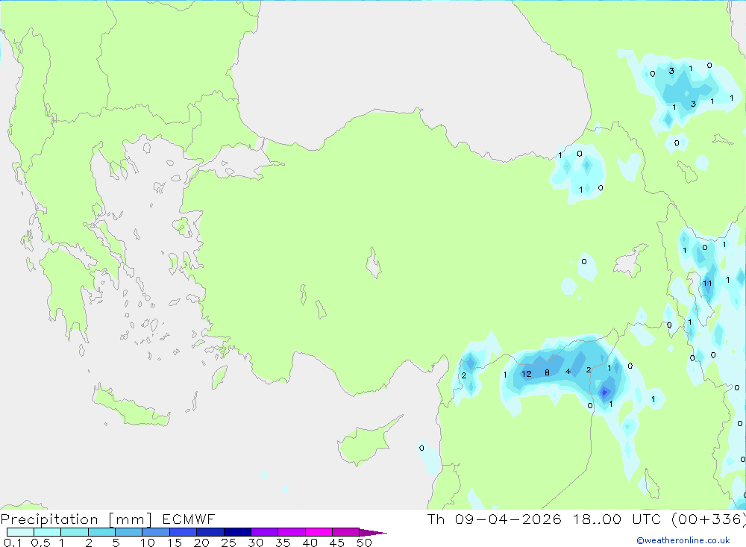The height and width of the screenshot is (547, 746).
Task: Click the legend label '35'
Action: click(283, 543)
